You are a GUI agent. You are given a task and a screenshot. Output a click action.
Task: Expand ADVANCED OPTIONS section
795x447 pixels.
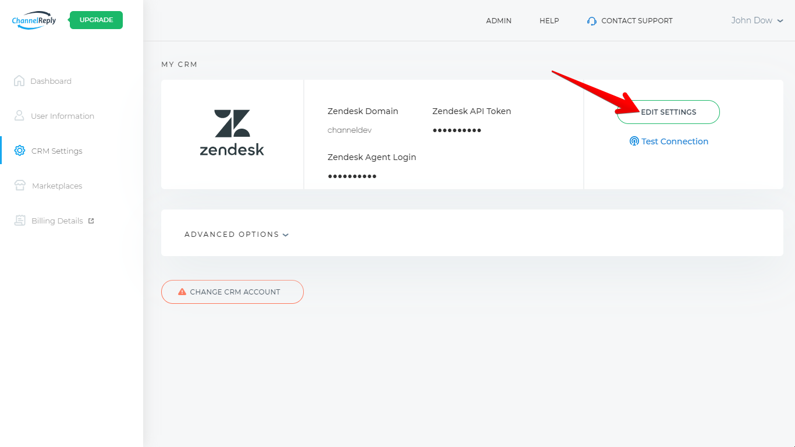click(x=237, y=235)
